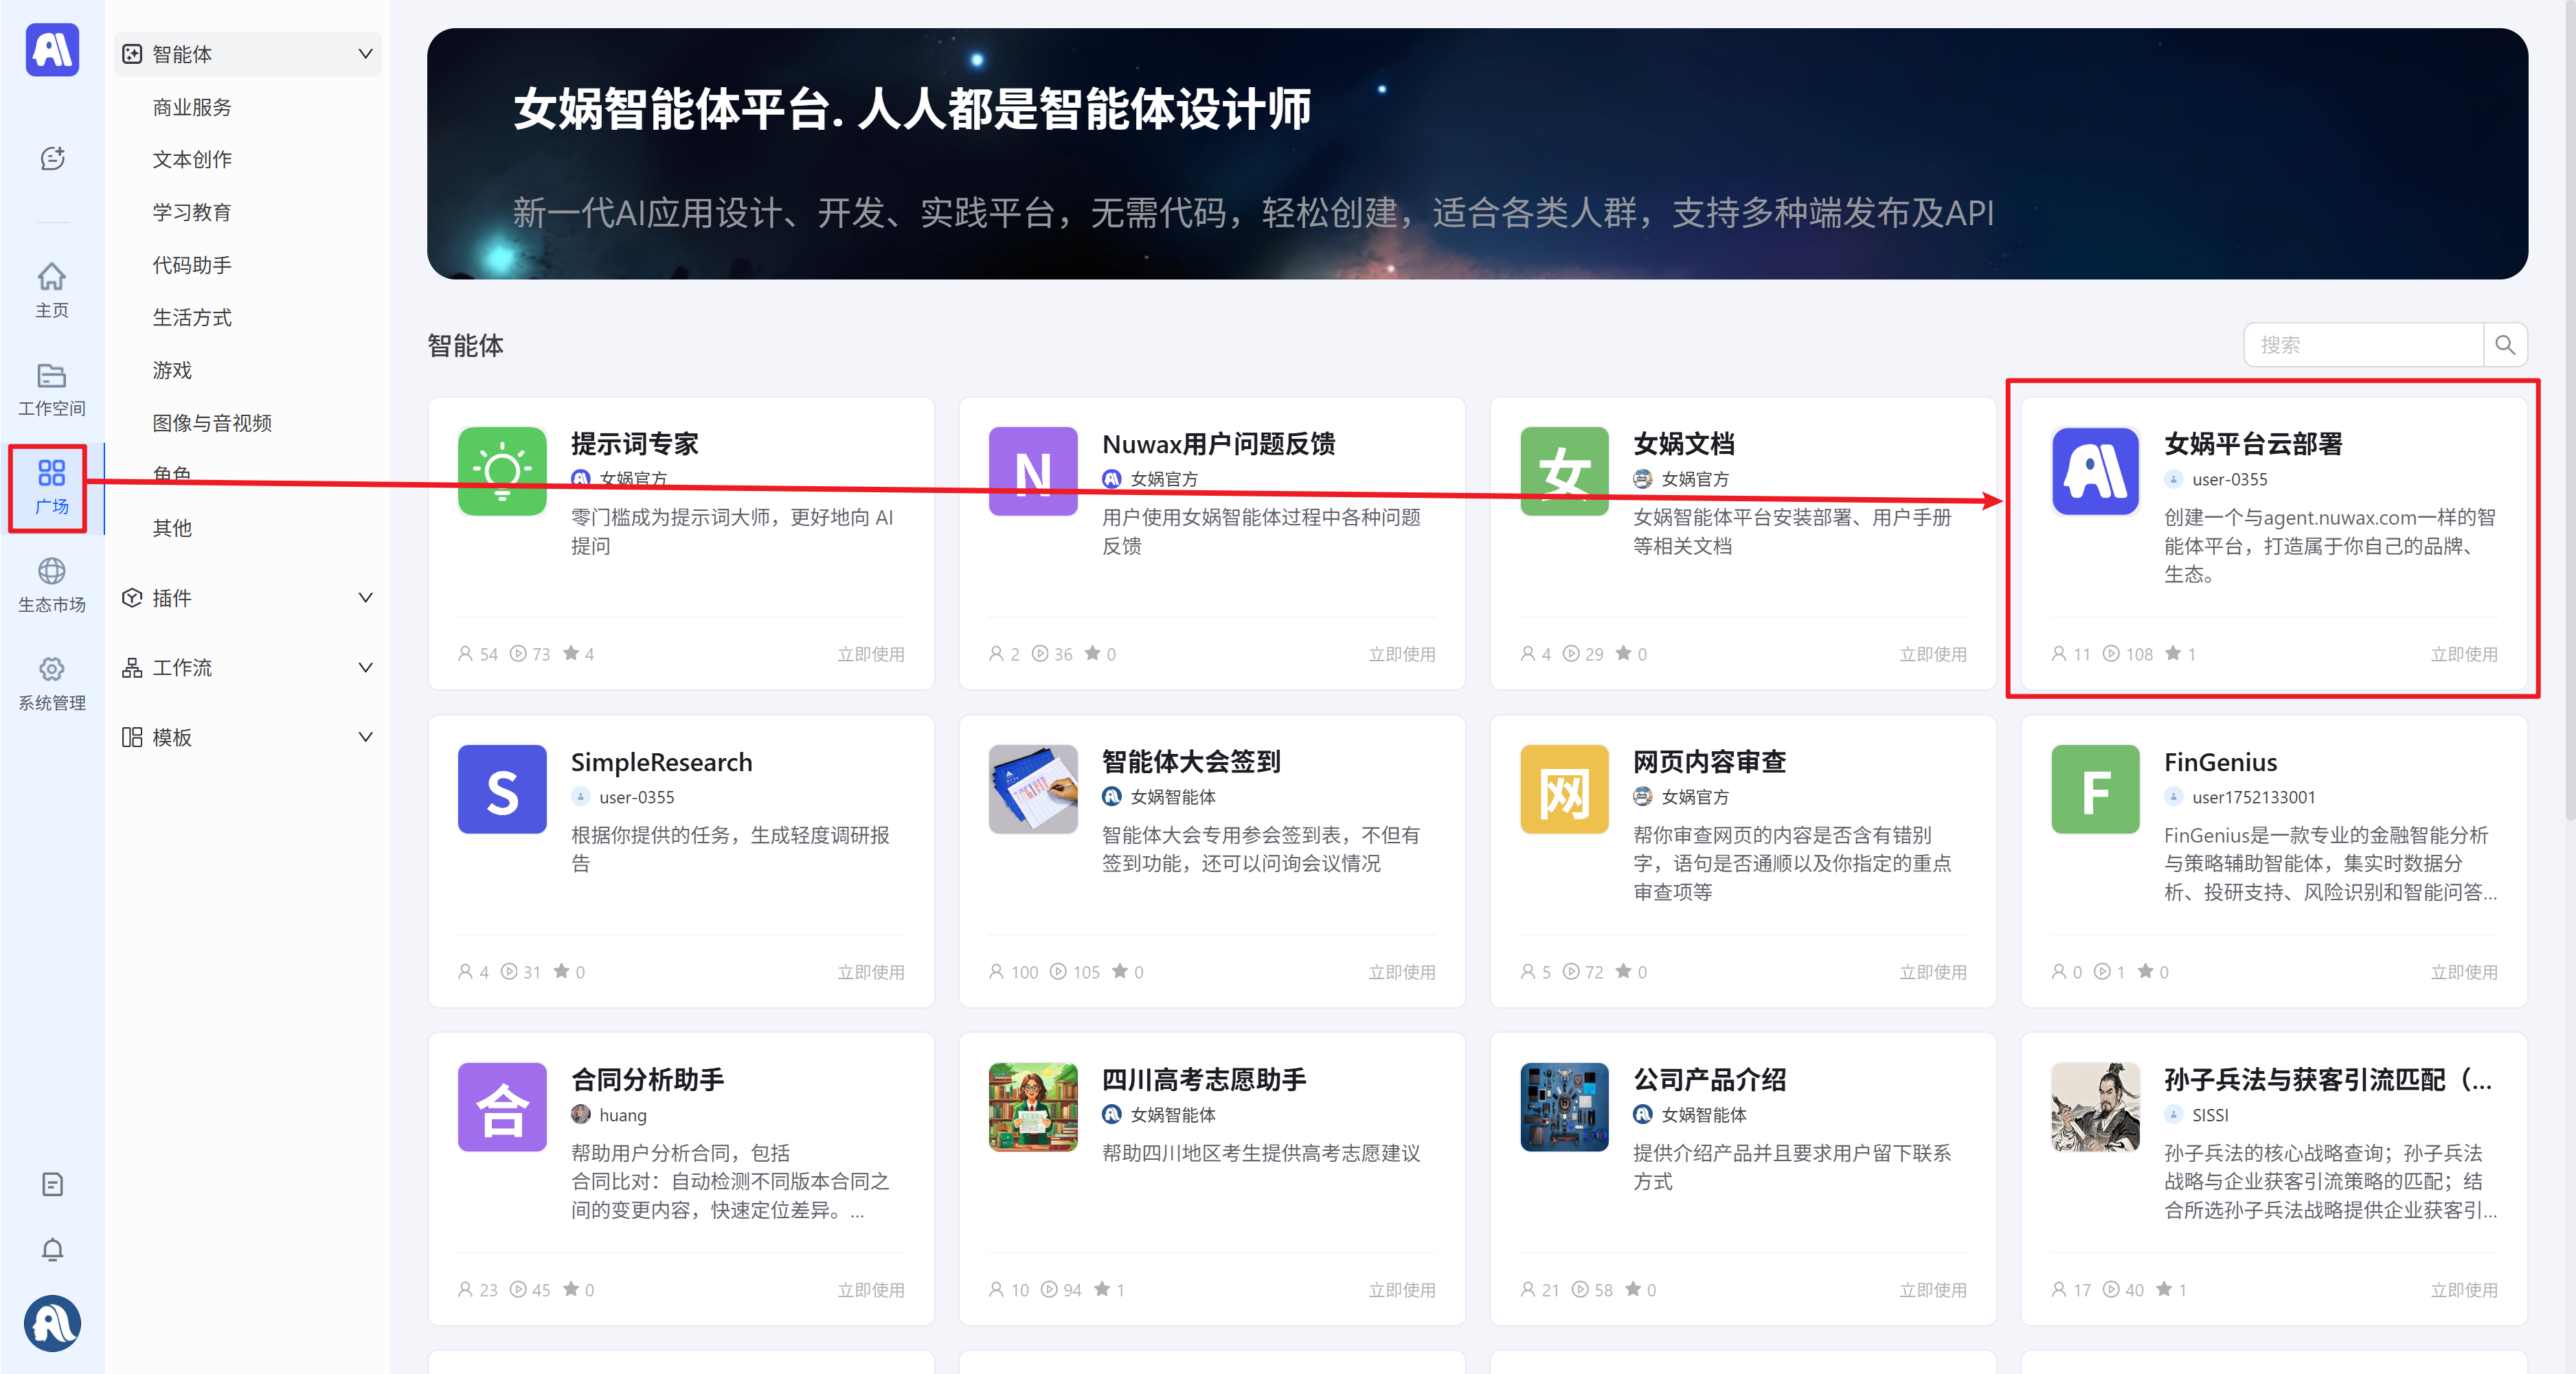This screenshot has height=1374, width=2576.
Task: Open the 智能体大会签到 thumbnail image
Action: (1033, 788)
